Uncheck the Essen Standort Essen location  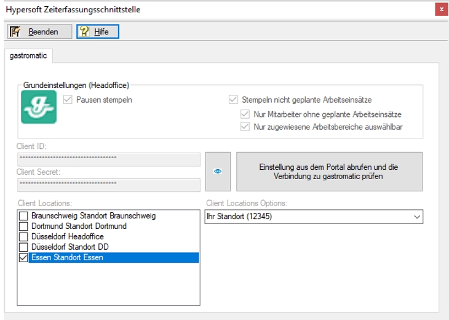[x=23, y=258]
